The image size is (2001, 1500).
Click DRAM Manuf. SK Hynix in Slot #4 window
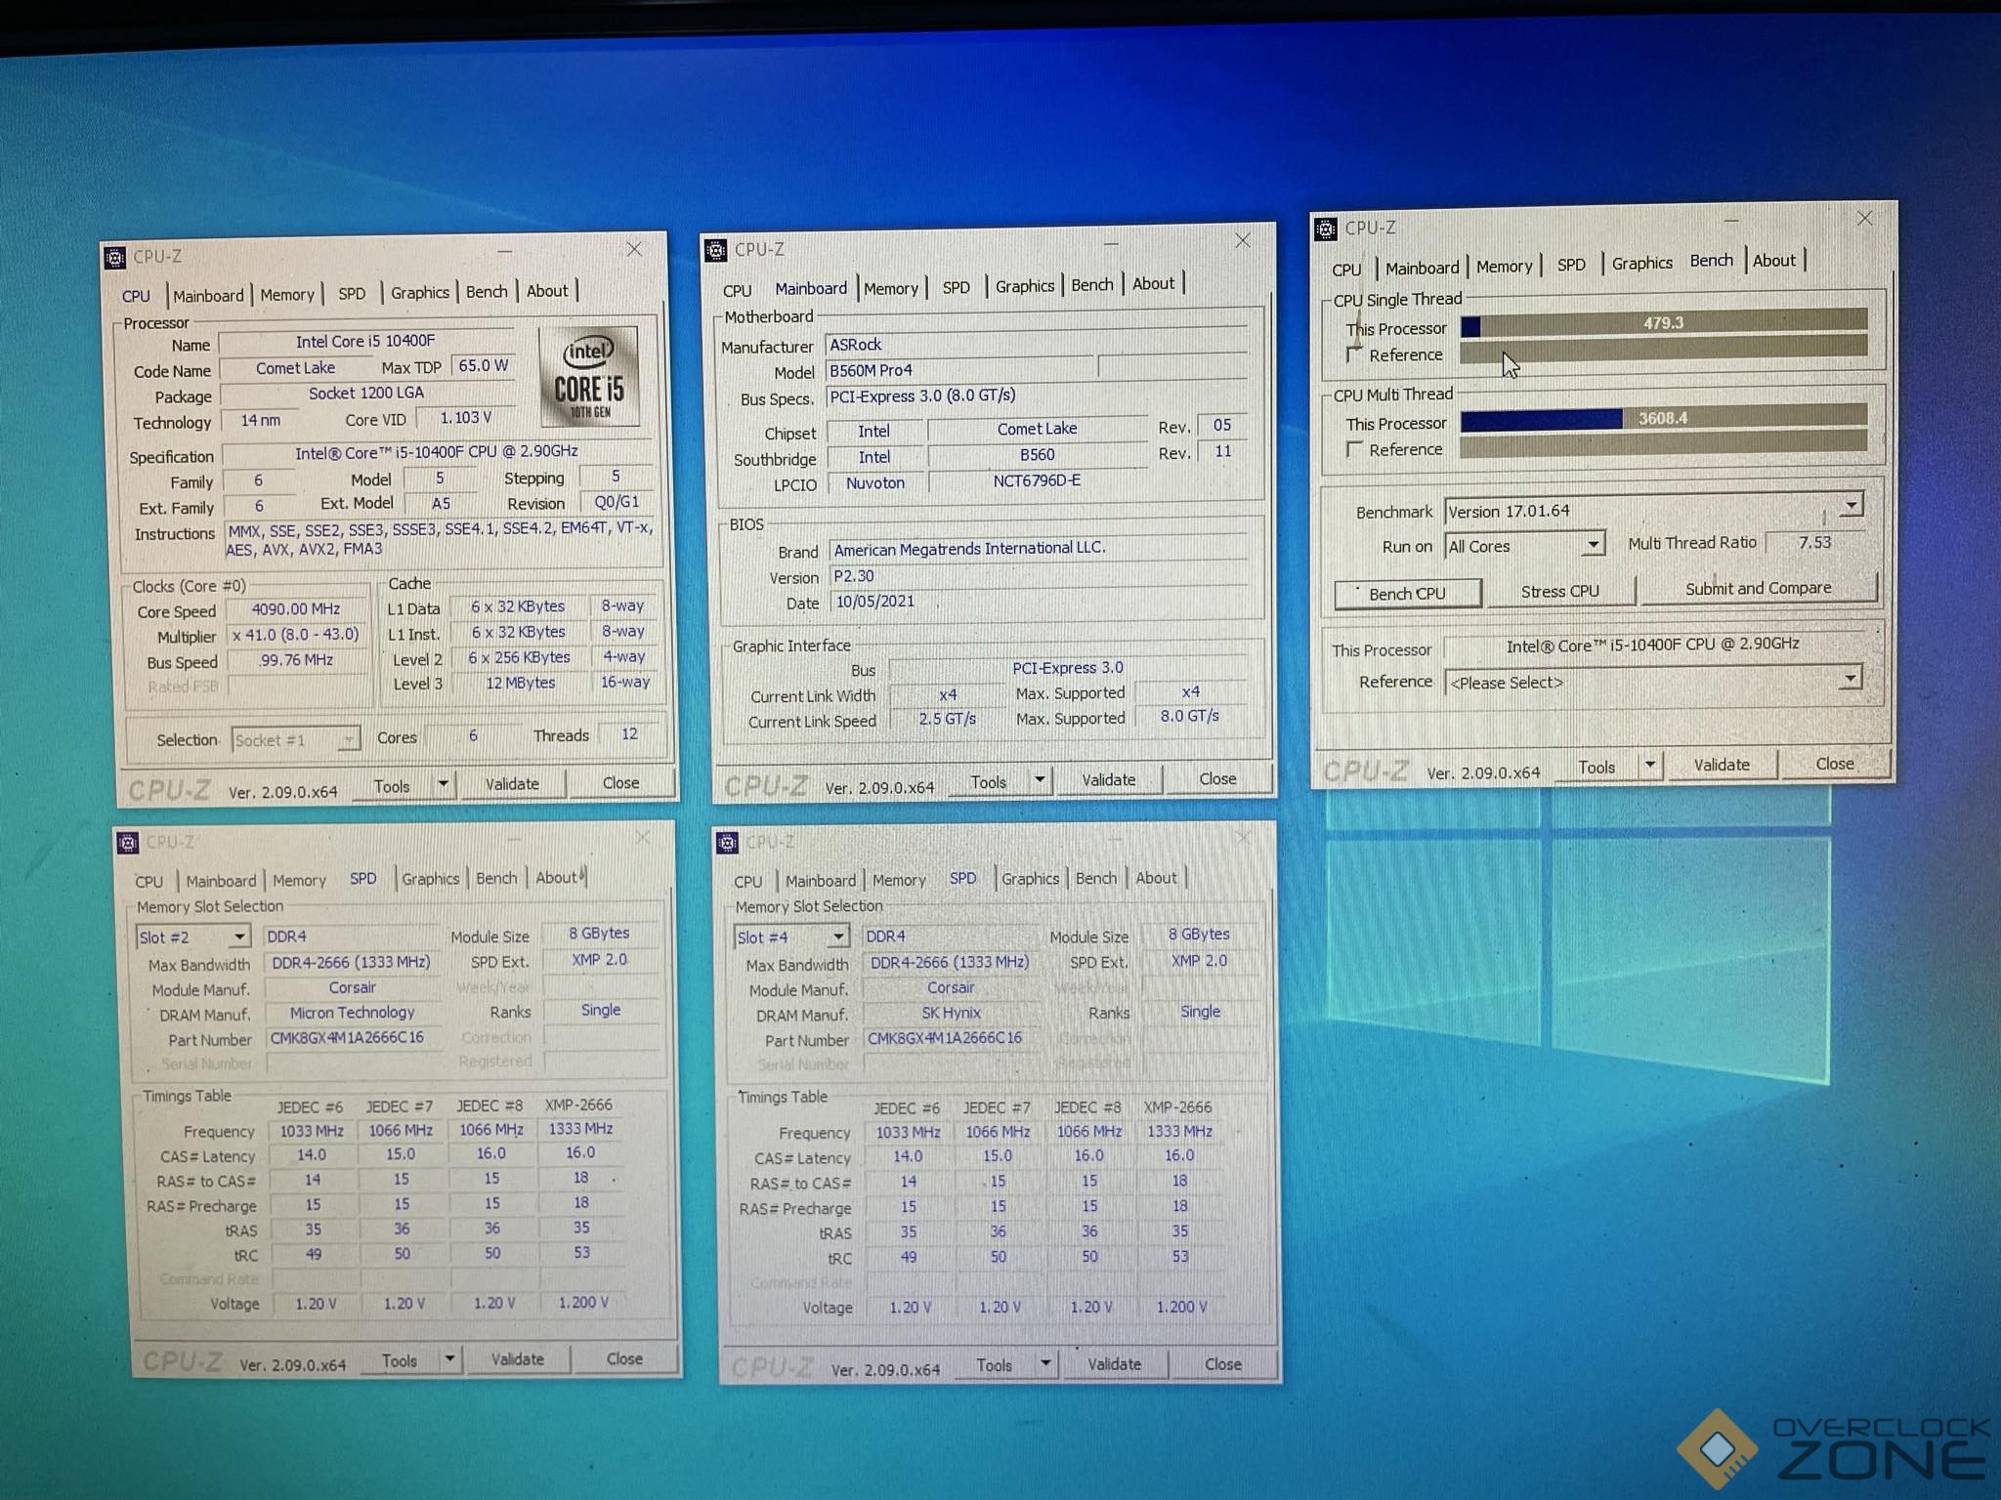(x=951, y=1014)
